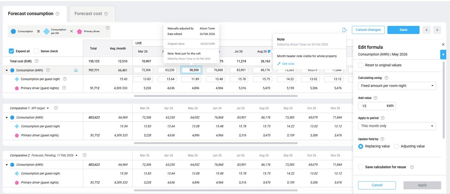Click the blue Save button
Screen dimensions: 450x194
tap(403, 30)
